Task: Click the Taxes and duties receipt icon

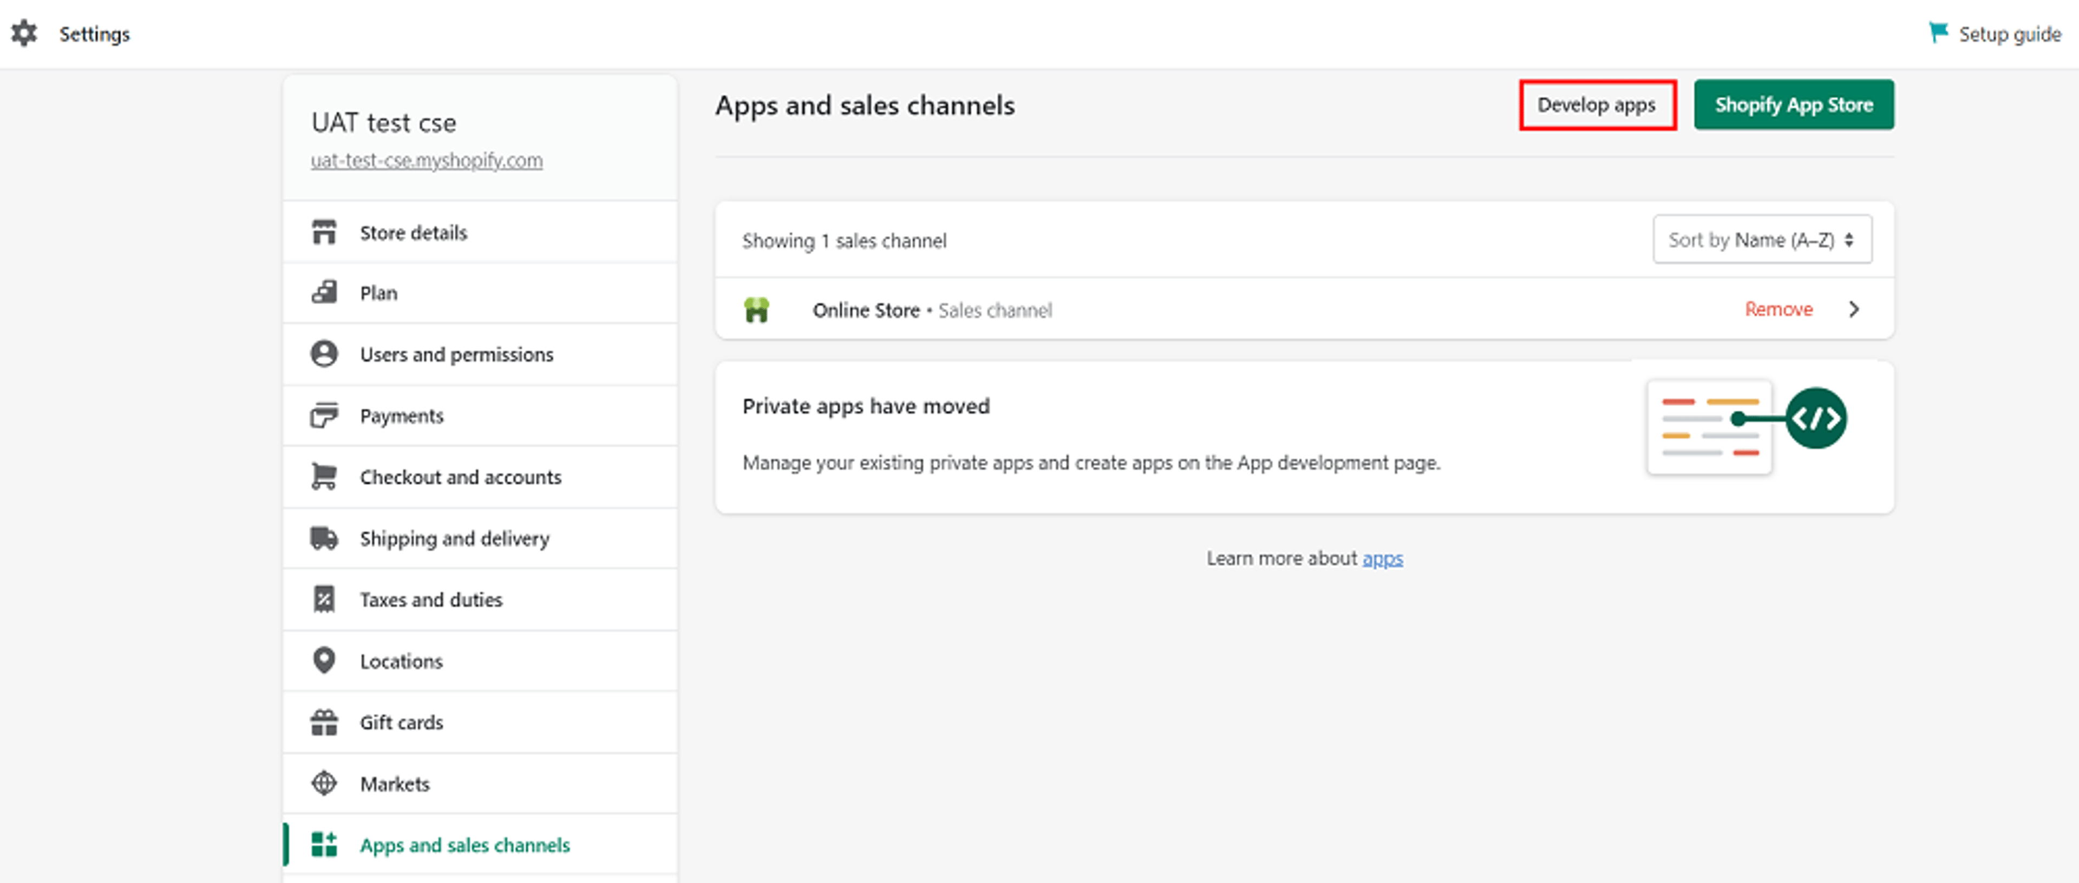Action: pos(324,599)
